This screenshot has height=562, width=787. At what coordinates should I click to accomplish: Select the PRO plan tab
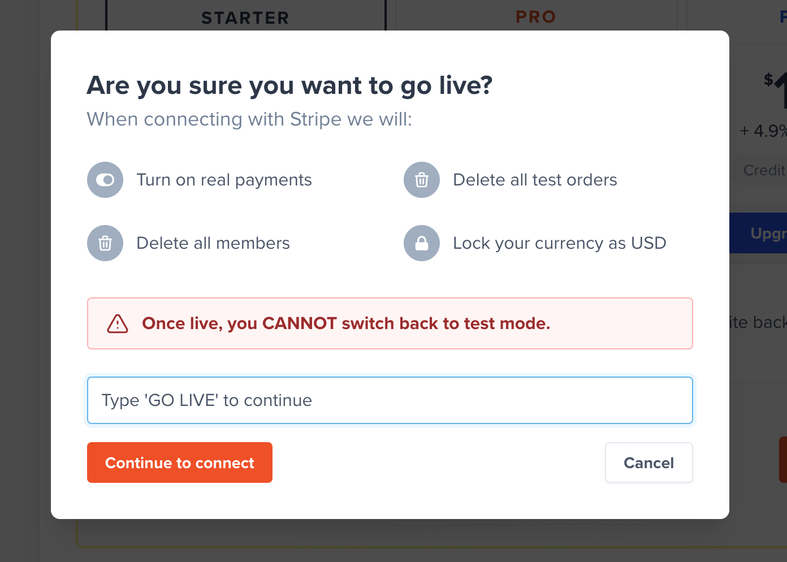536,16
